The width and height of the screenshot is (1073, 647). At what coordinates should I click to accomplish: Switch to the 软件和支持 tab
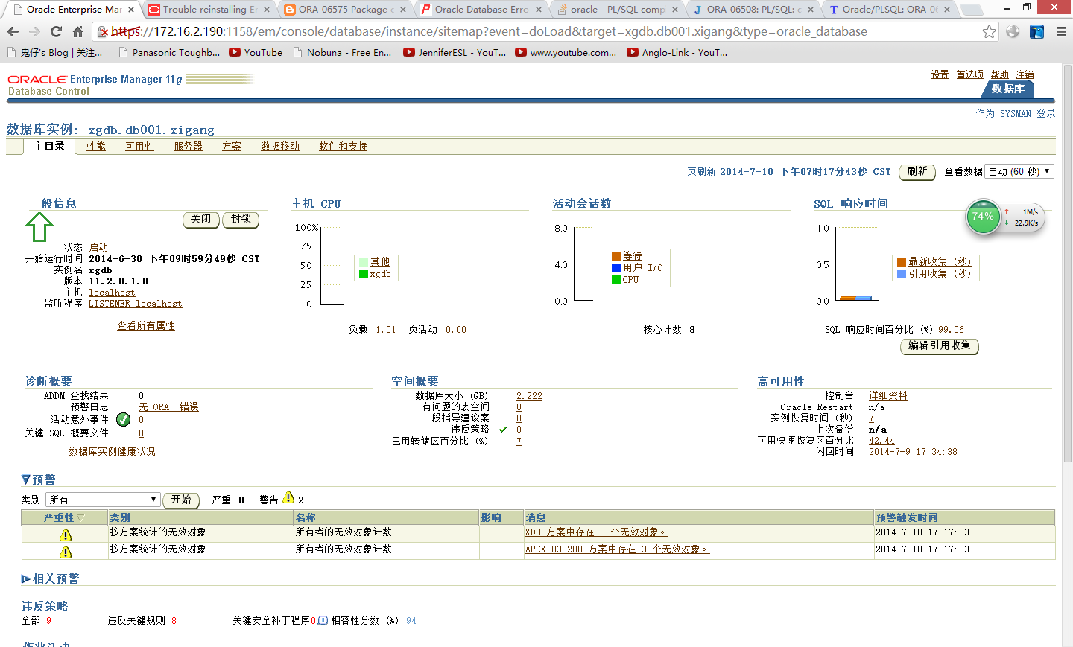coord(343,147)
